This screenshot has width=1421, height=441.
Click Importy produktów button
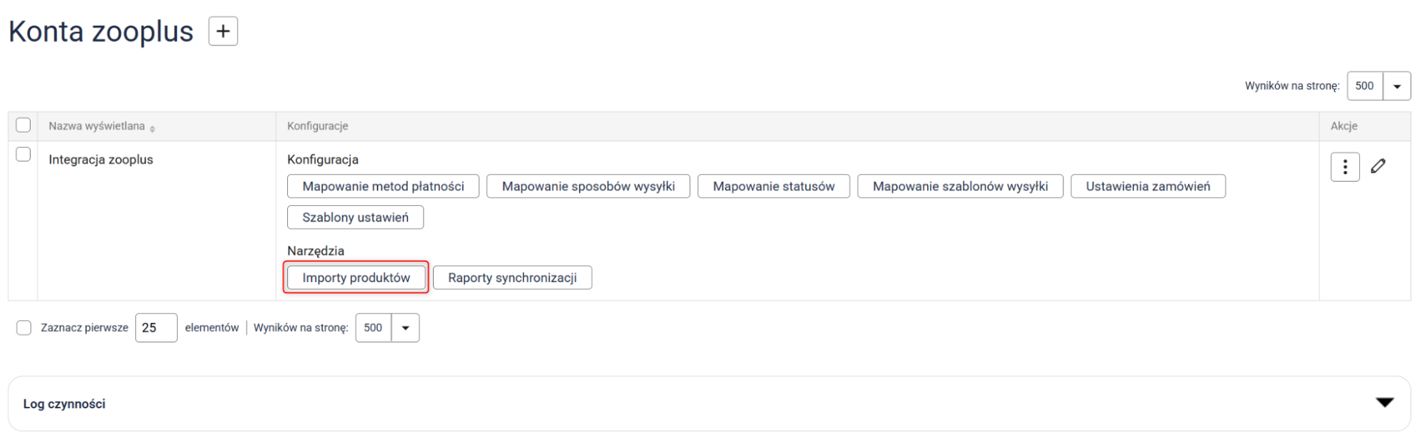point(355,278)
